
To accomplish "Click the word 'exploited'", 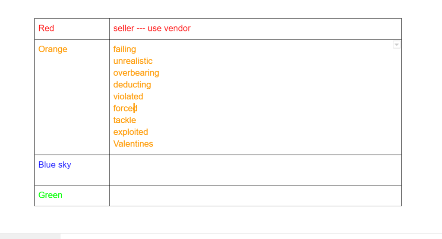I will [x=130, y=132].
